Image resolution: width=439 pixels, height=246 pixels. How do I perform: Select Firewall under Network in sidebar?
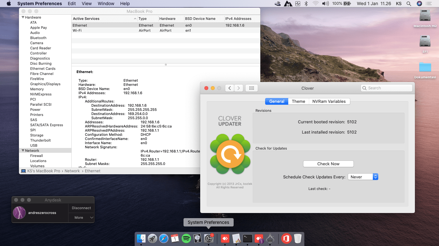click(x=37, y=156)
